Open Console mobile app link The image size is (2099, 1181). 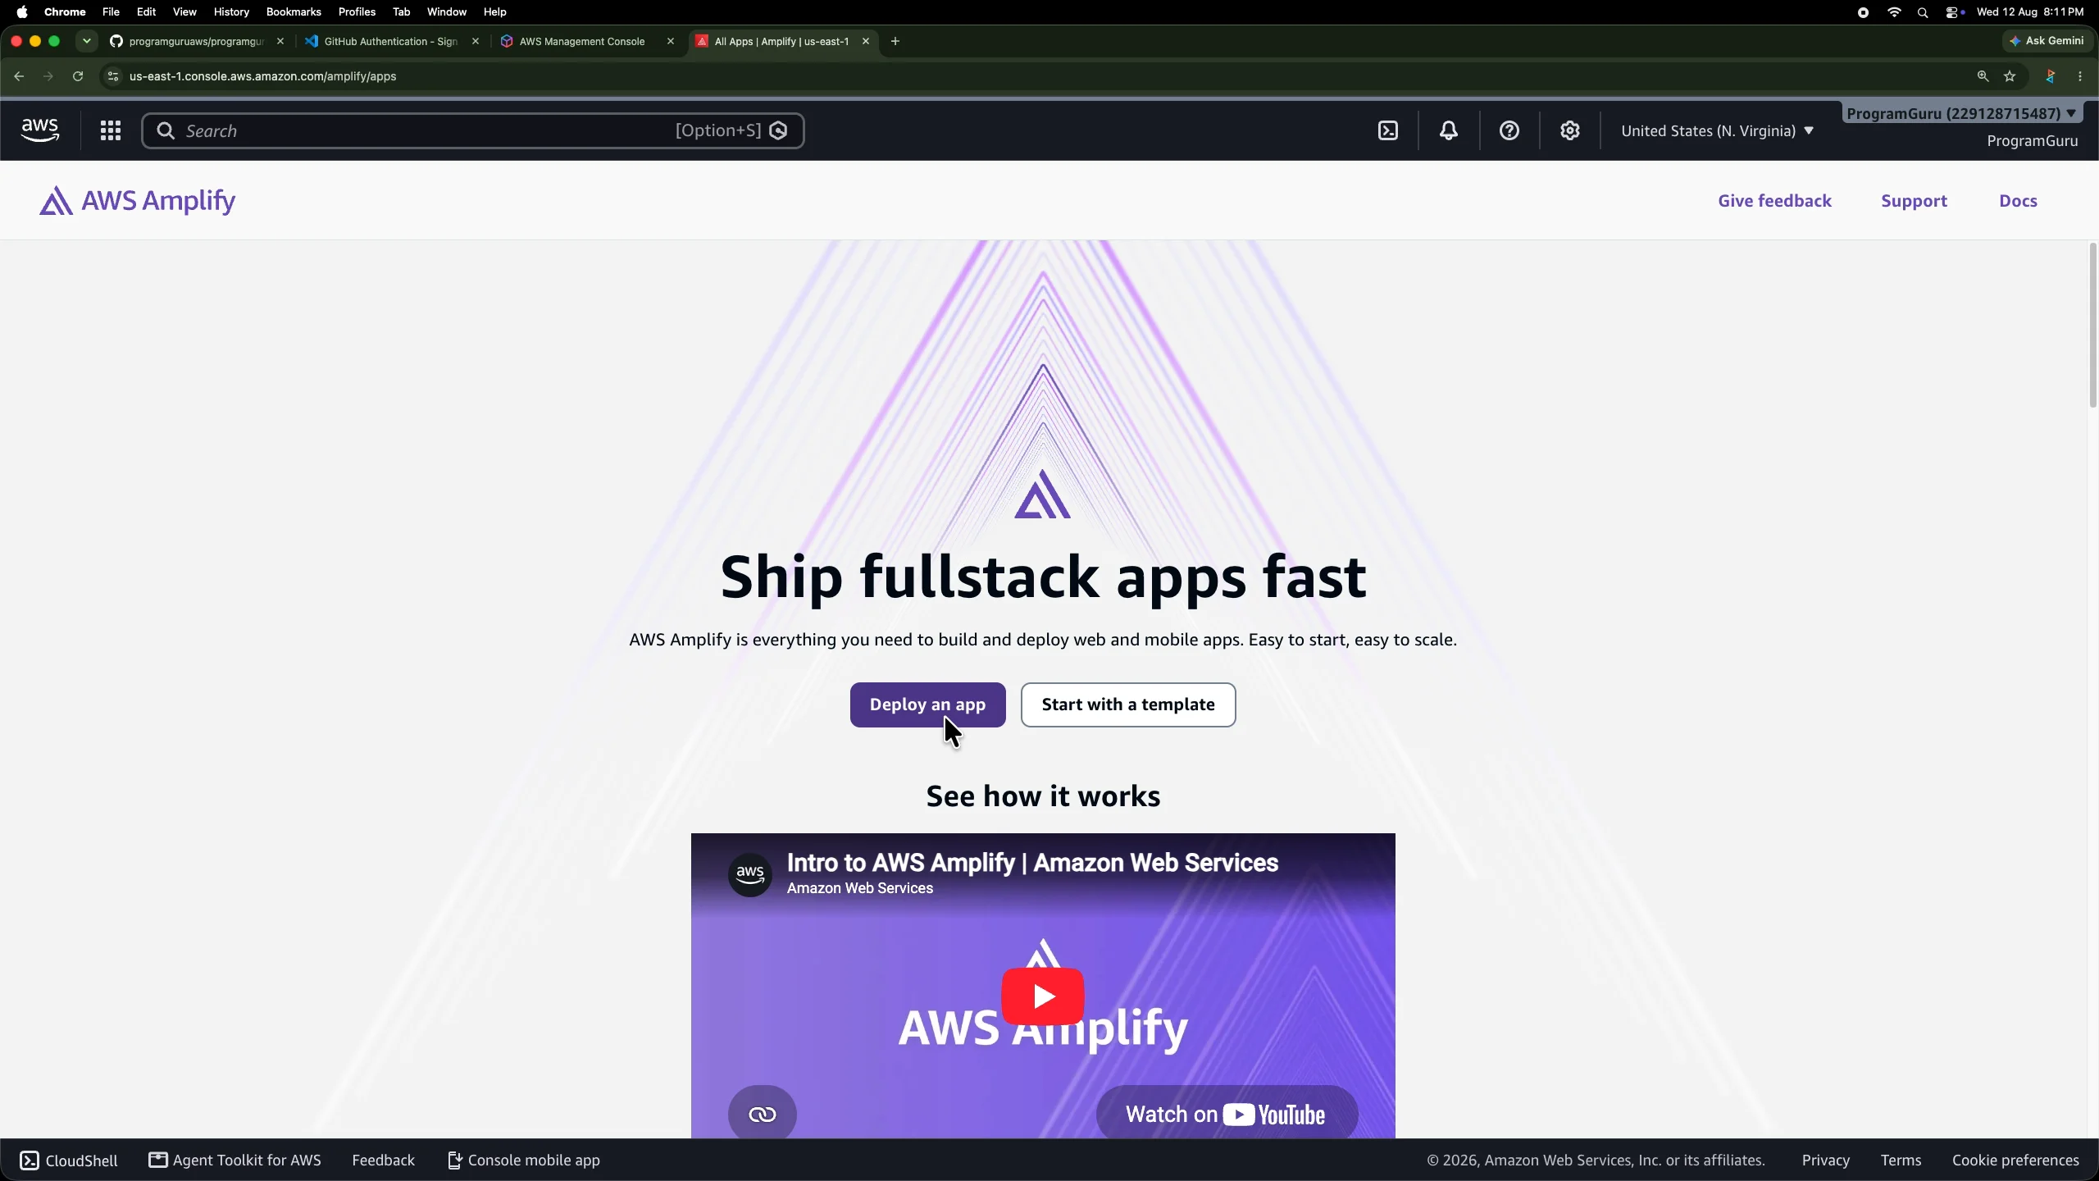[x=524, y=1160]
